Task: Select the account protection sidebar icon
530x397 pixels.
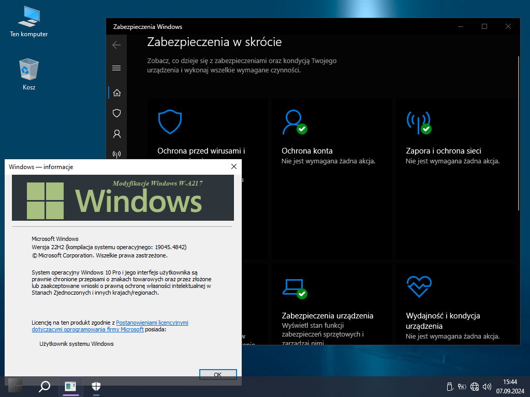Action: pos(116,134)
